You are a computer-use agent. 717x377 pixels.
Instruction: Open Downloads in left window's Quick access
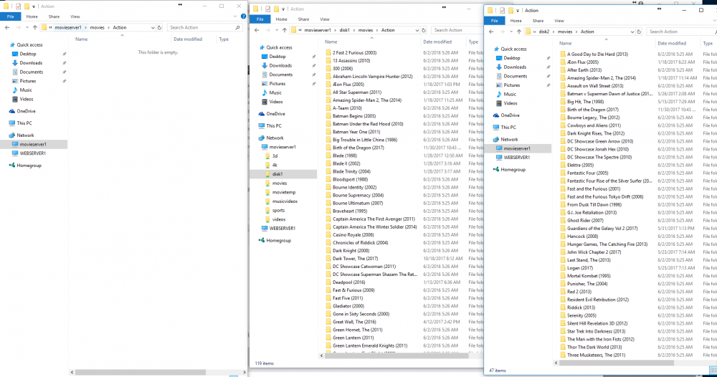pyautogui.click(x=31, y=62)
